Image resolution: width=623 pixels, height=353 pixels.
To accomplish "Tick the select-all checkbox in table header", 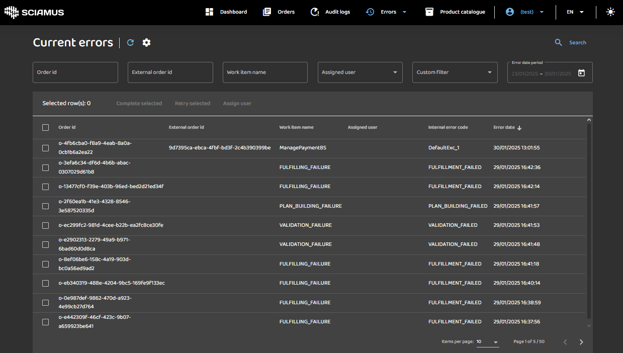I will point(46,128).
